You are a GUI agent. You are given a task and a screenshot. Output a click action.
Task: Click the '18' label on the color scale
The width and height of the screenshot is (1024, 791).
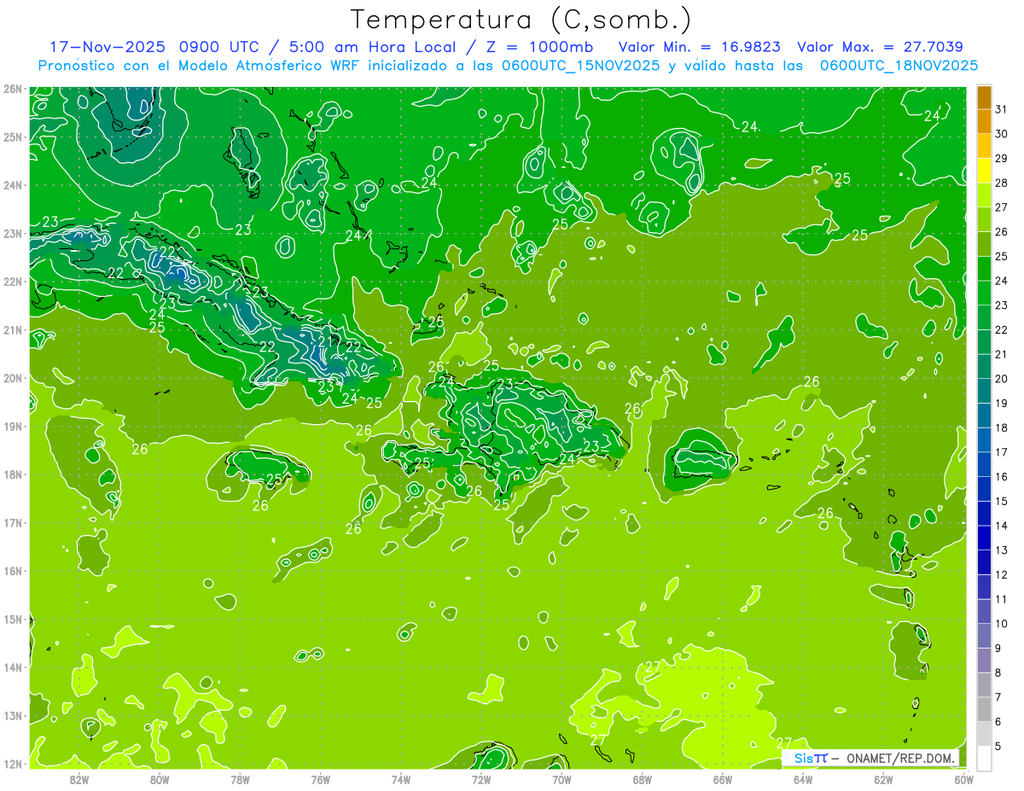tap(1001, 428)
